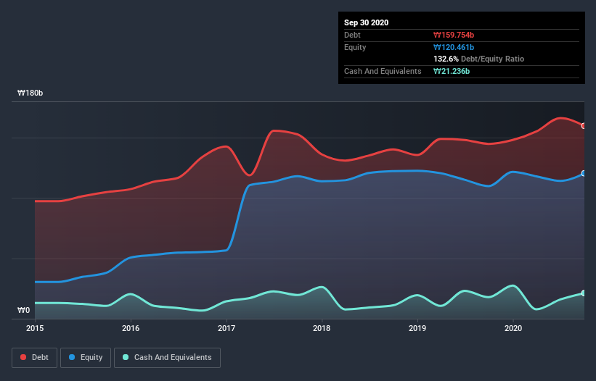The height and width of the screenshot is (381, 596).
Task: Select the 2015 x-axis label
Action: 35,328
